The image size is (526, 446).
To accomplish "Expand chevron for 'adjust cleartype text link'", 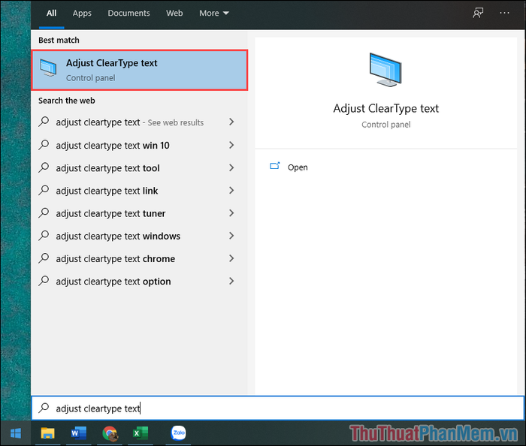I will coord(231,190).
